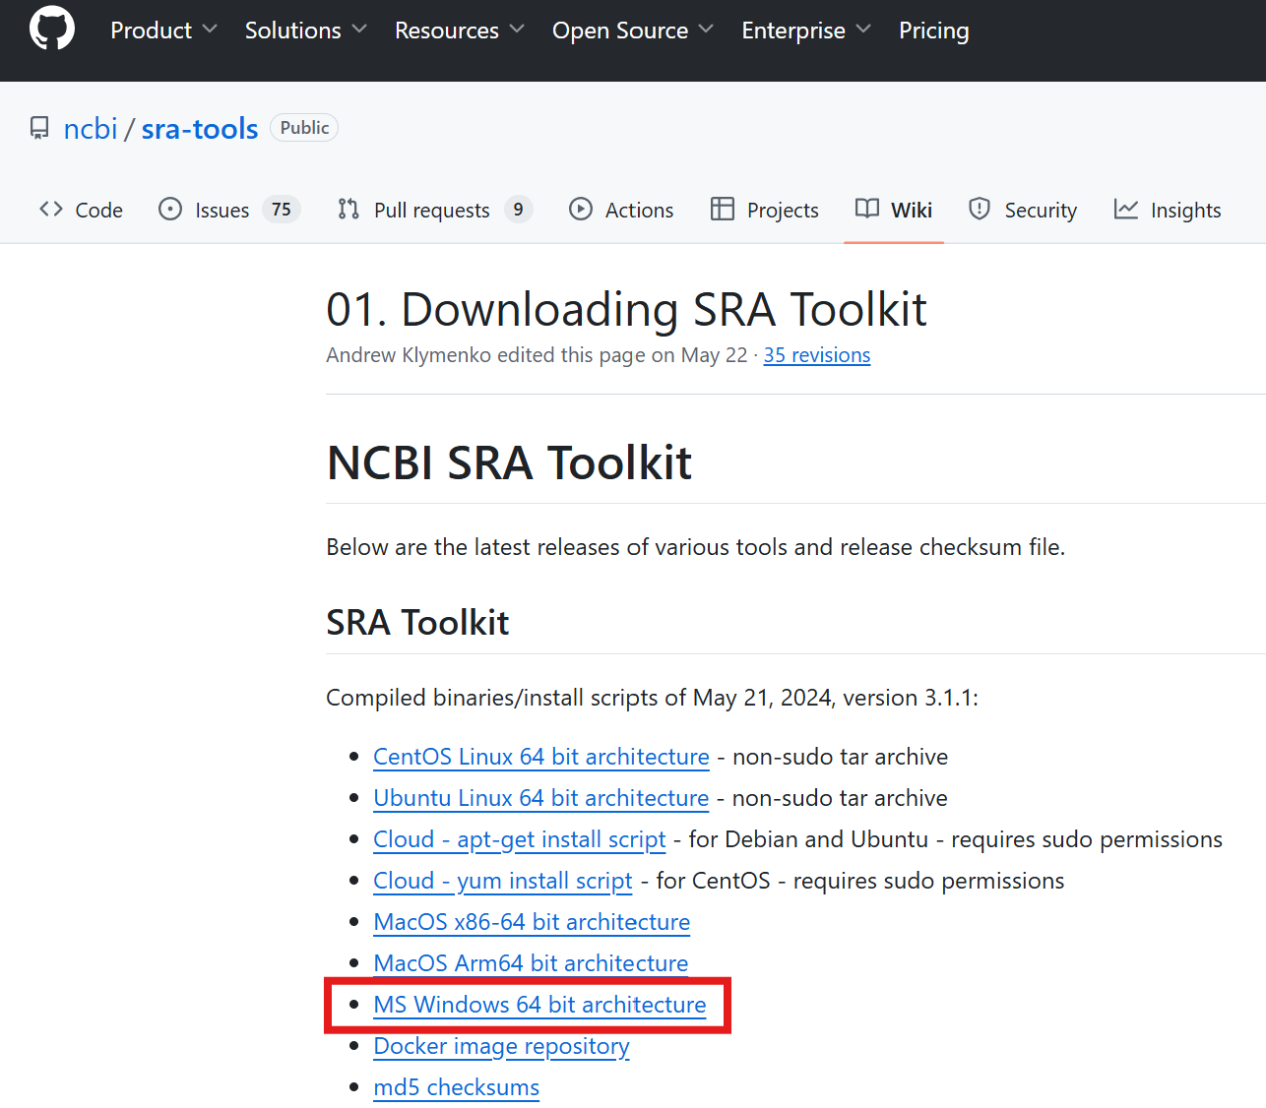Open the Security tab label
The height and width of the screenshot is (1108, 1266).
(1041, 211)
